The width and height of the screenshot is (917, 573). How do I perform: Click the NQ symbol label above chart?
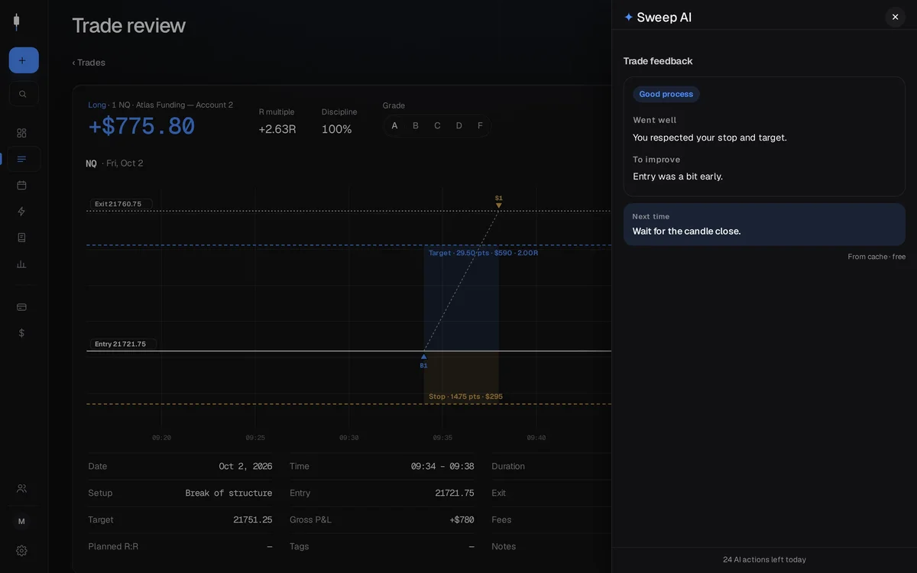[91, 163]
